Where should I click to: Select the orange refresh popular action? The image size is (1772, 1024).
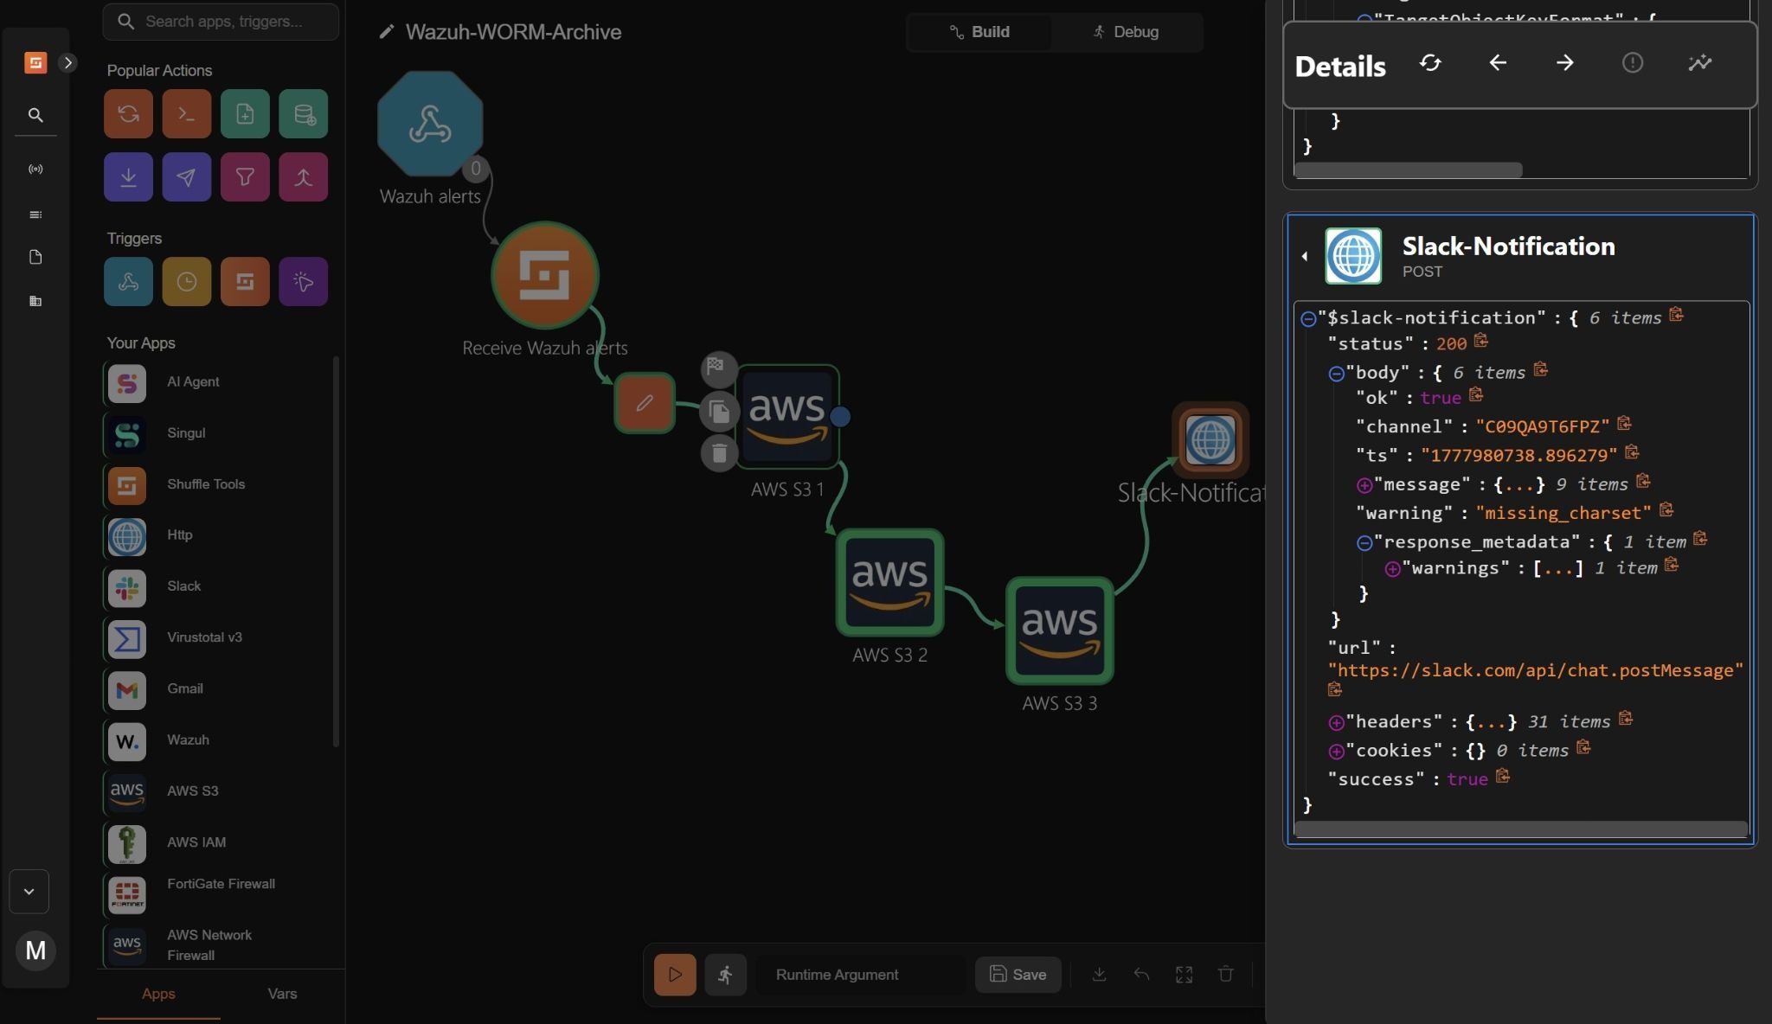coord(128,113)
